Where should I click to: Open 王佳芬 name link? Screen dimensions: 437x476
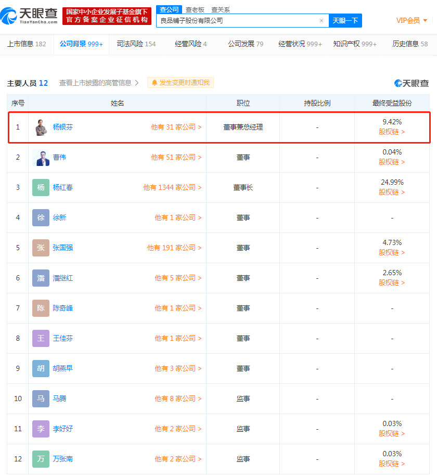(63, 338)
